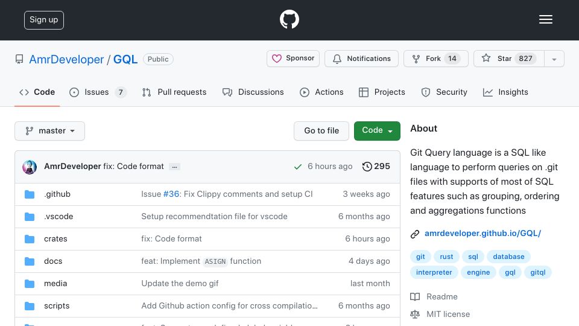
Task: Open the GQL repository link
Action: pos(125,59)
